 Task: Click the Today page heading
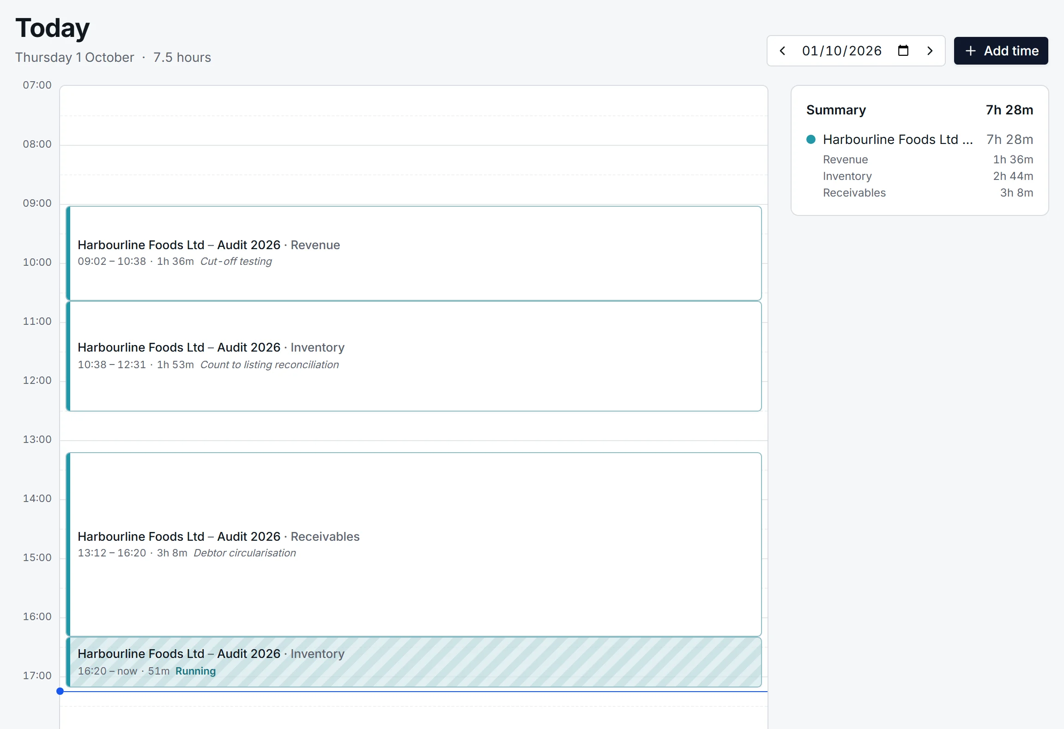coord(53,28)
